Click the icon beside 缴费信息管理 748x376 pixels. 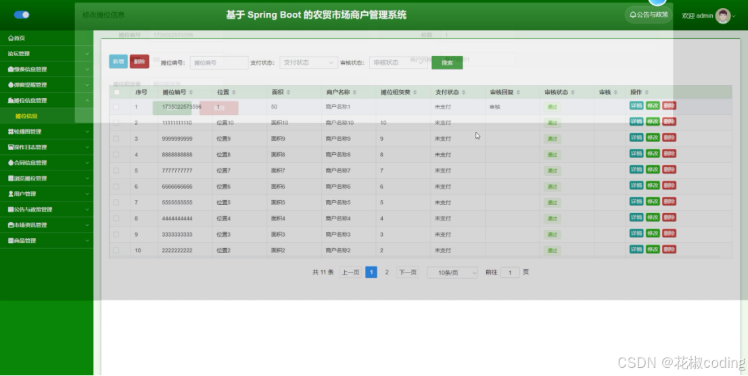pyautogui.click(x=11, y=69)
